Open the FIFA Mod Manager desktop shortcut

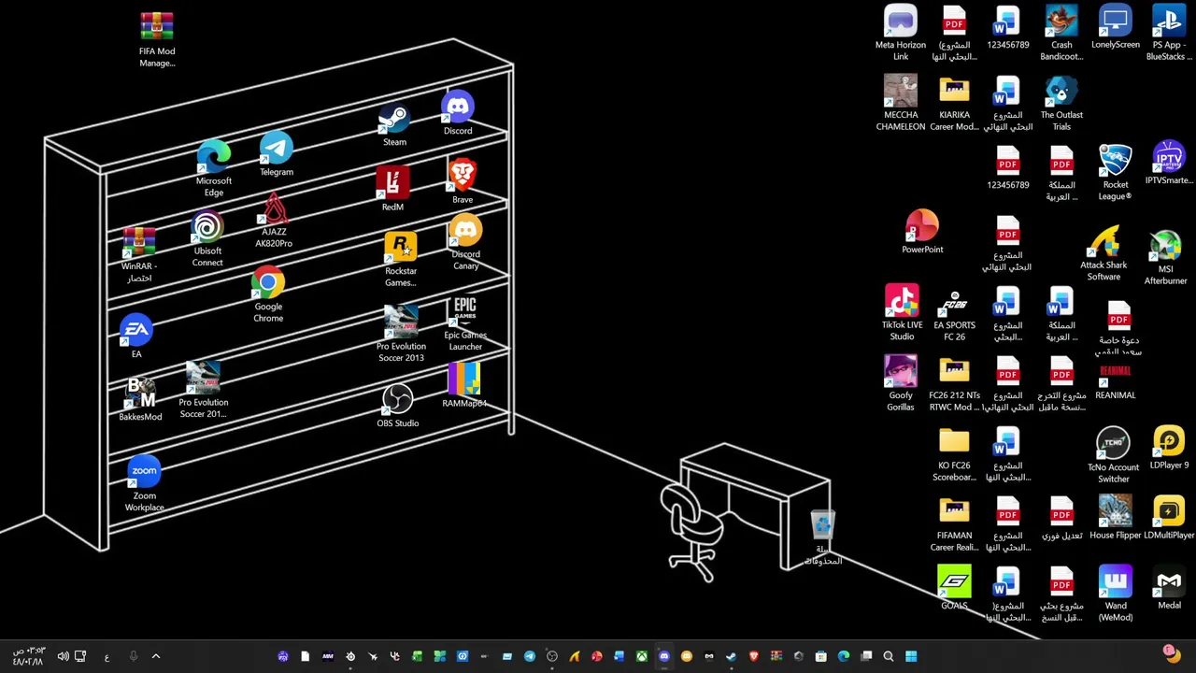tap(157, 39)
